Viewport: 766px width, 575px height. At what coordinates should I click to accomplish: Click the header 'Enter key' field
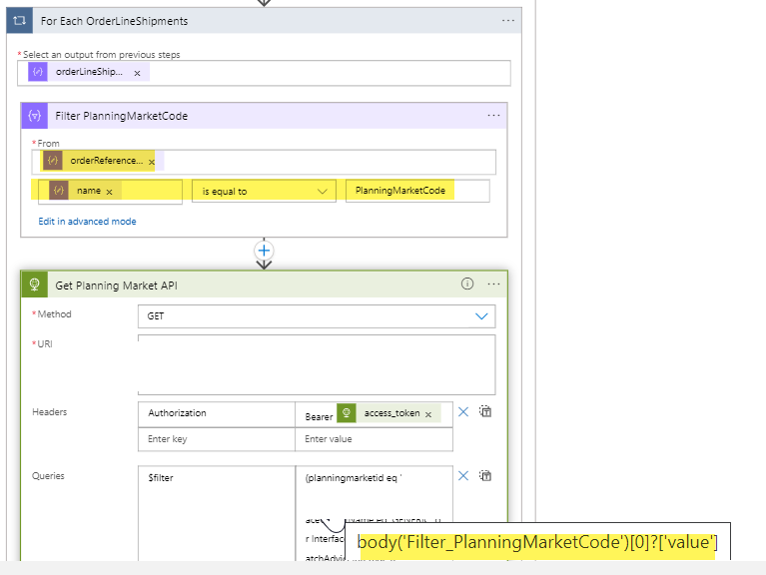pos(217,439)
